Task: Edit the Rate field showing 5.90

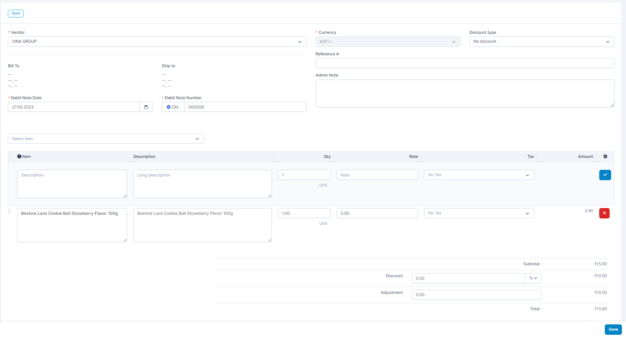Action: (377, 213)
